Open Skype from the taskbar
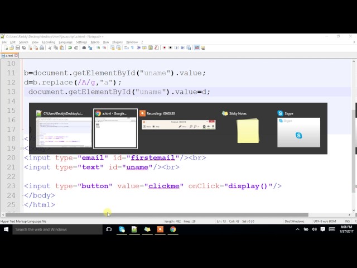The image size is (357, 268). point(122,229)
